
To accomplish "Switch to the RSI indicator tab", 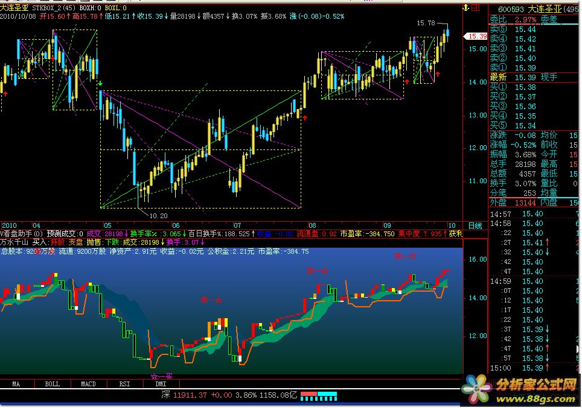I will pos(125,384).
